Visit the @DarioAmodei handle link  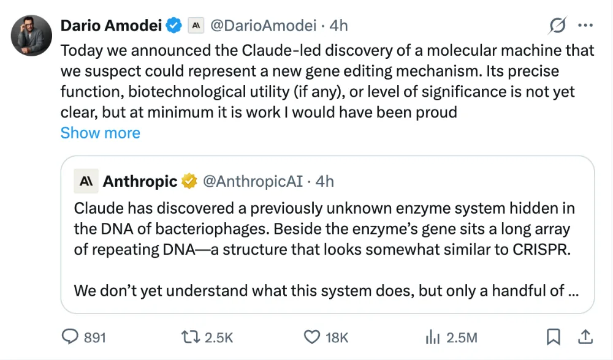[x=263, y=26]
